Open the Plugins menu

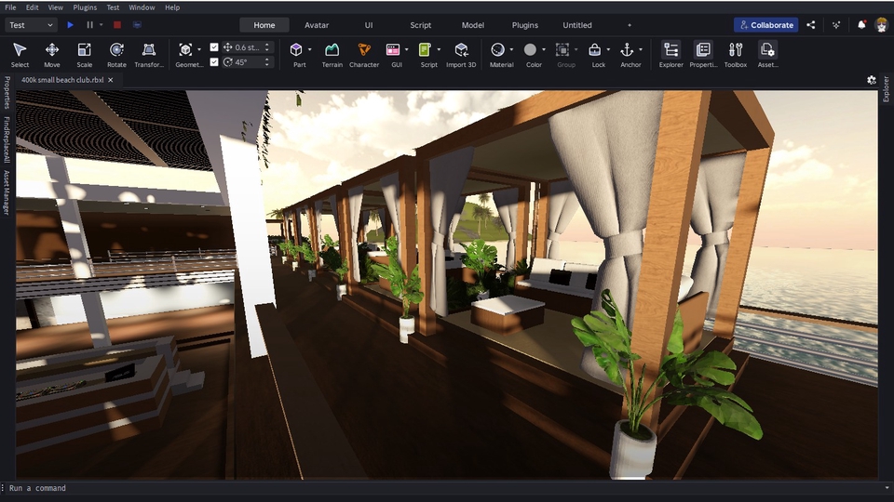click(85, 7)
